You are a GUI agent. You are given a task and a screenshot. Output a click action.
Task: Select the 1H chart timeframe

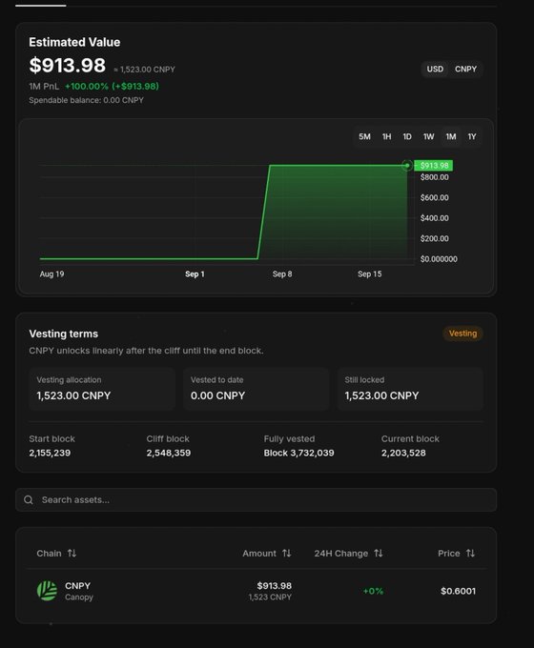tap(386, 137)
